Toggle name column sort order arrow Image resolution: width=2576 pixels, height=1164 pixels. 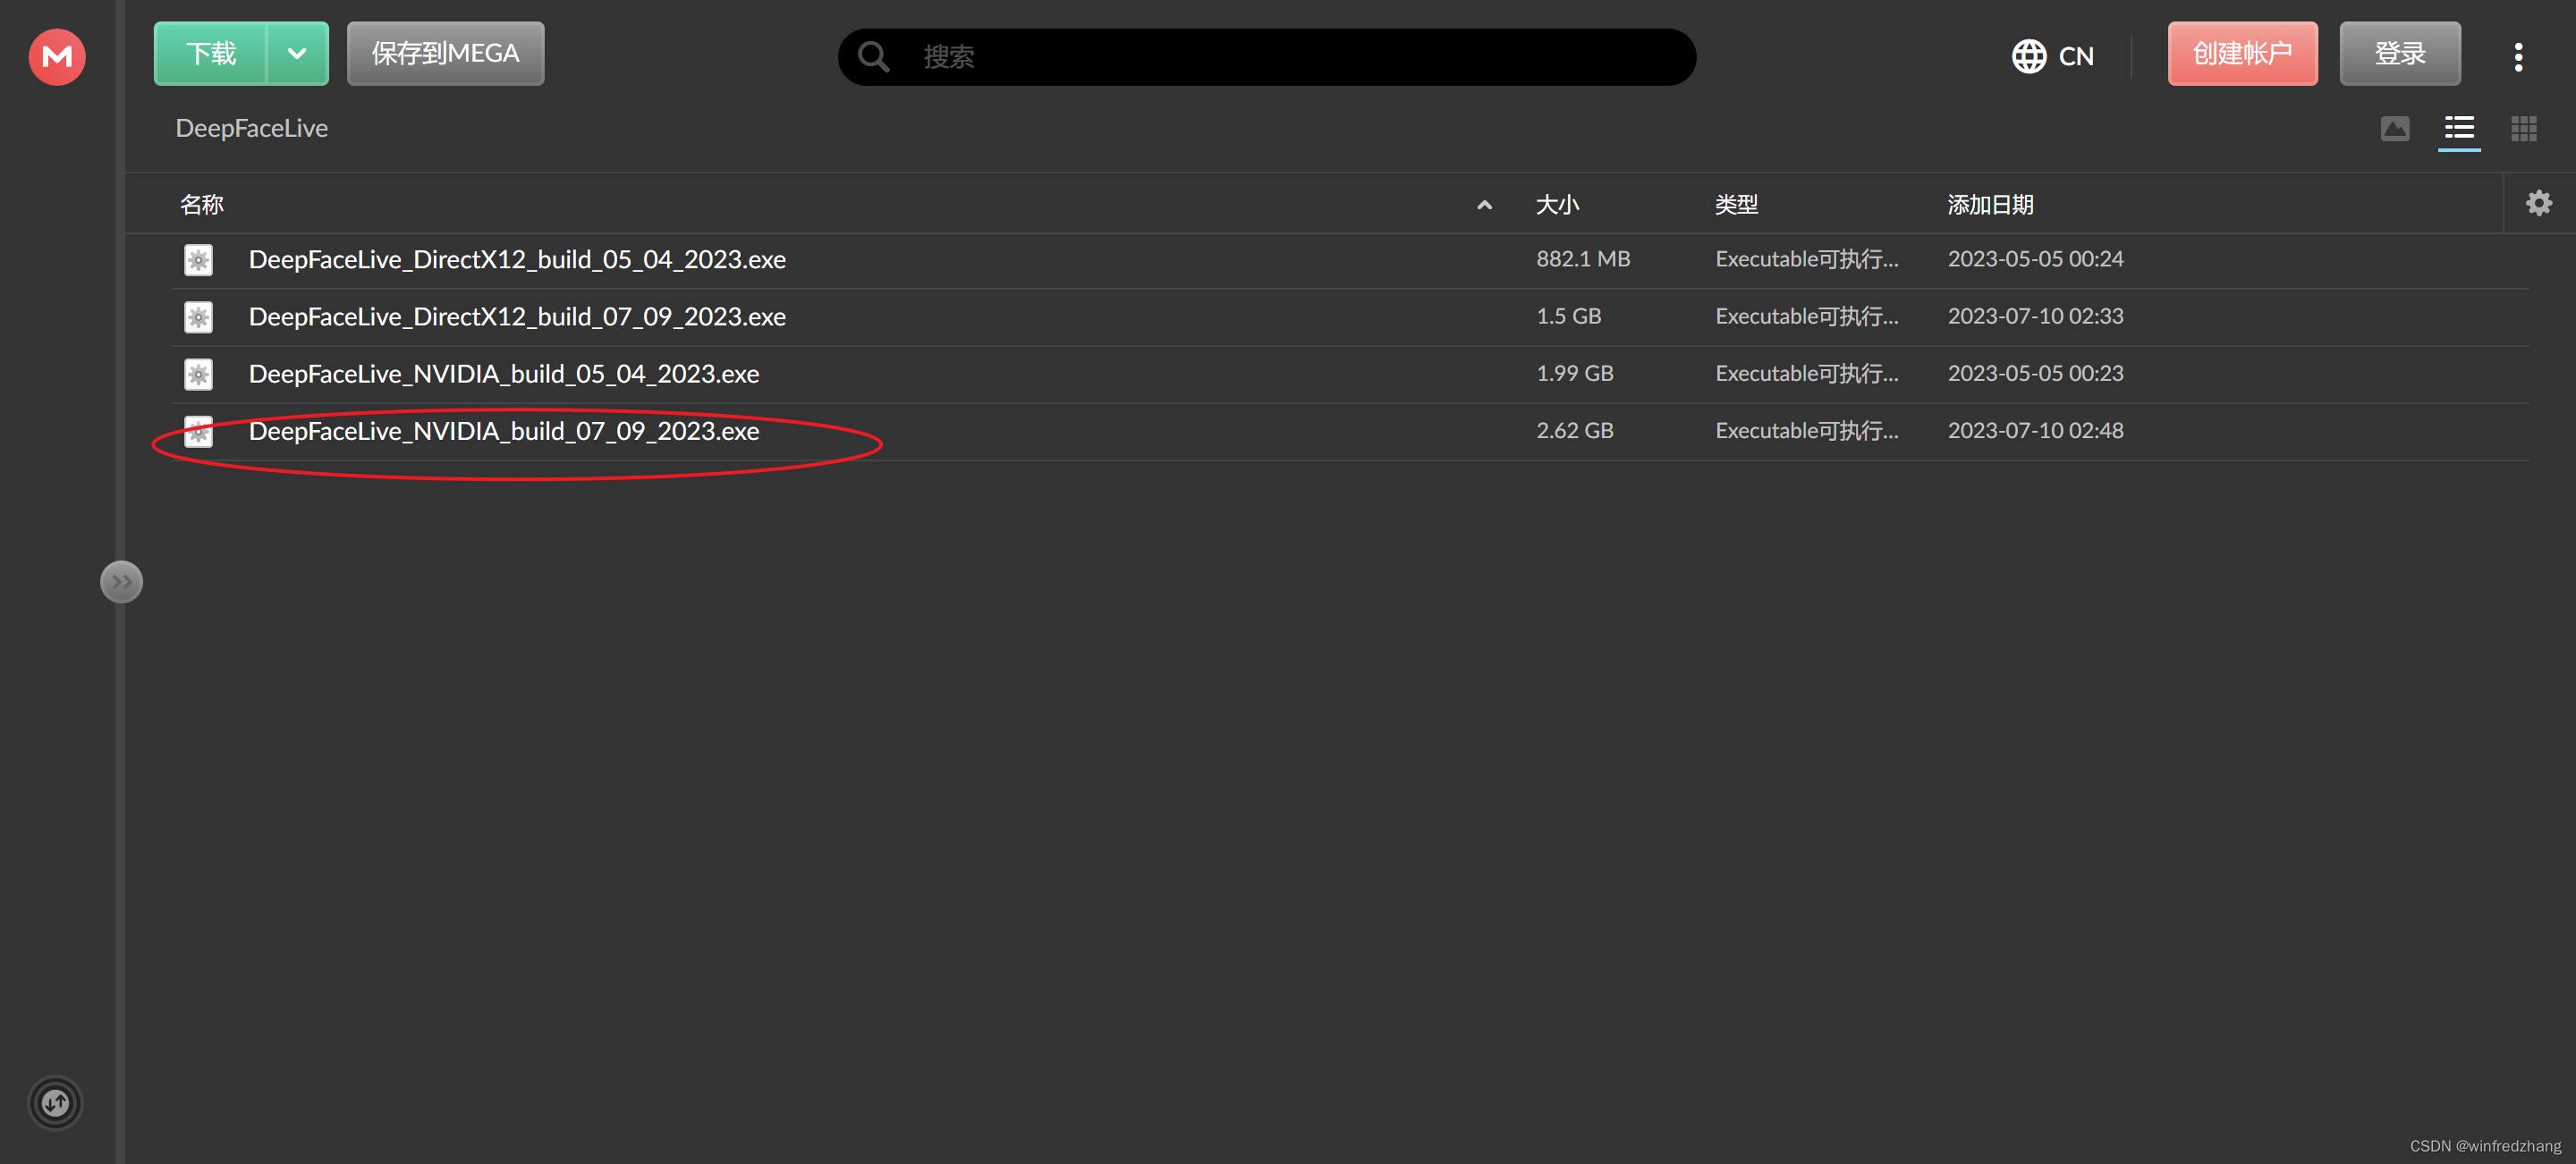pyautogui.click(x=1484, y=205)
